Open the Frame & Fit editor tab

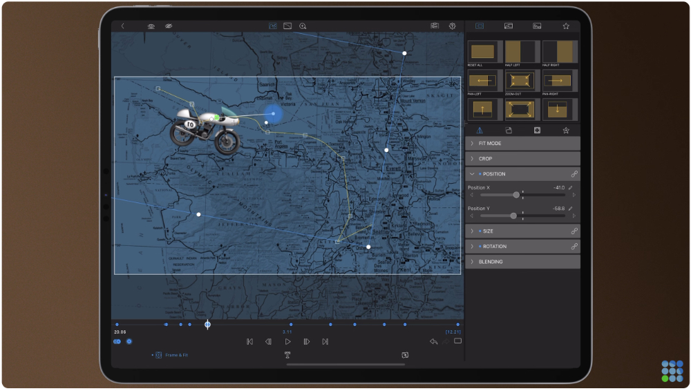tap(171, 355)
